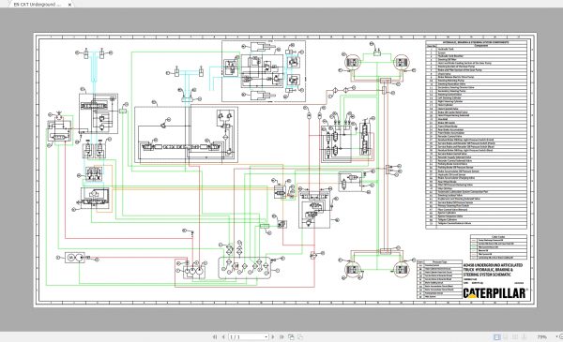Click the components table header row
Screen dimensions: 563x342
pyautogui.click(x=476, y=43)
